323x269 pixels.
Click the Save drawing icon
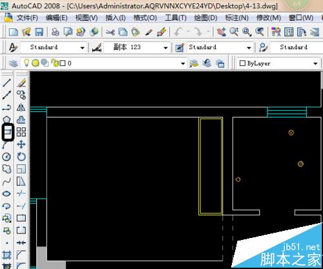[39, 32]
